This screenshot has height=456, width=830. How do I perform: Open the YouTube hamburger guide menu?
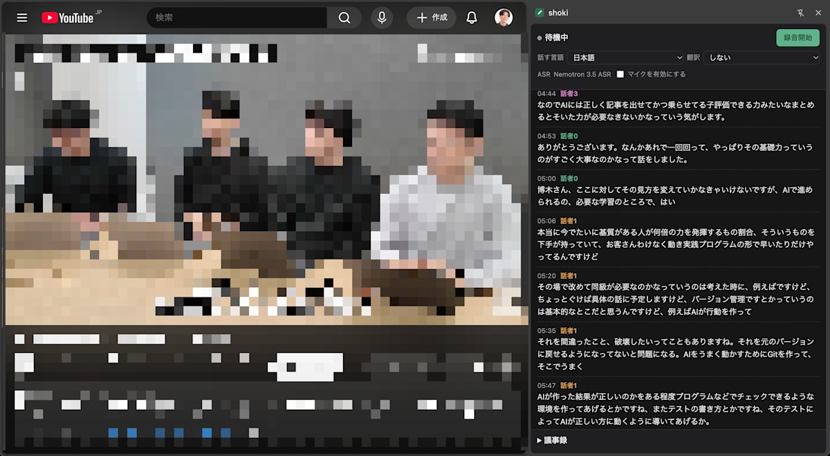tap(22, 18)
